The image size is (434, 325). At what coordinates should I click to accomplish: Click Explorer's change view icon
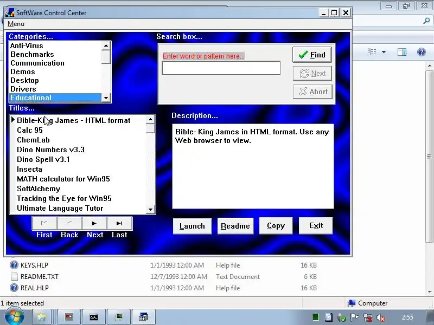(x=372, y=52)
